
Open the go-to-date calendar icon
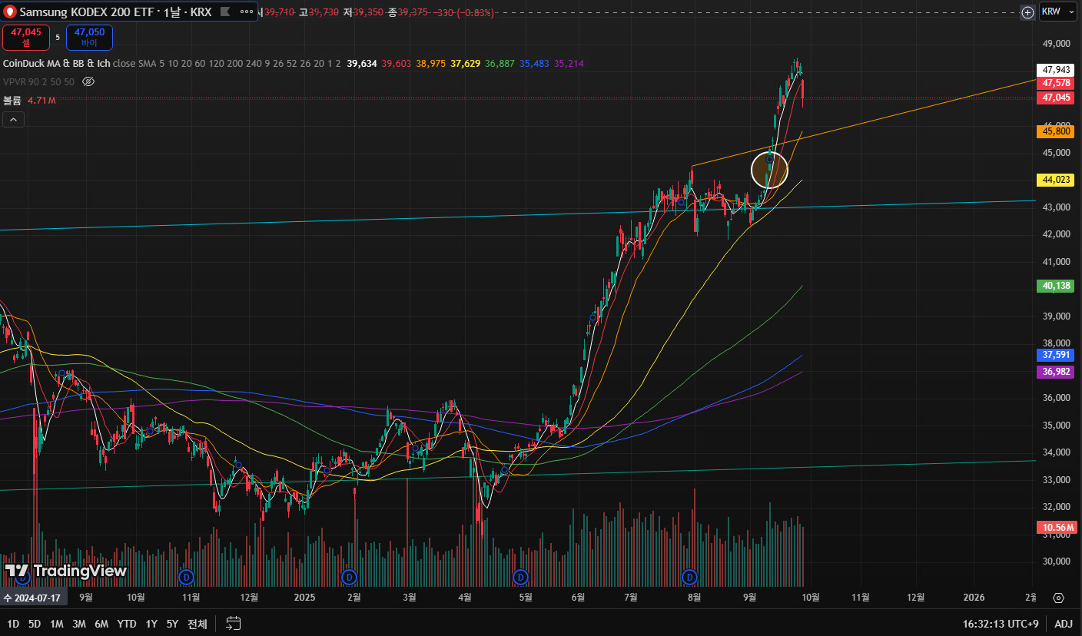[234, 624]
